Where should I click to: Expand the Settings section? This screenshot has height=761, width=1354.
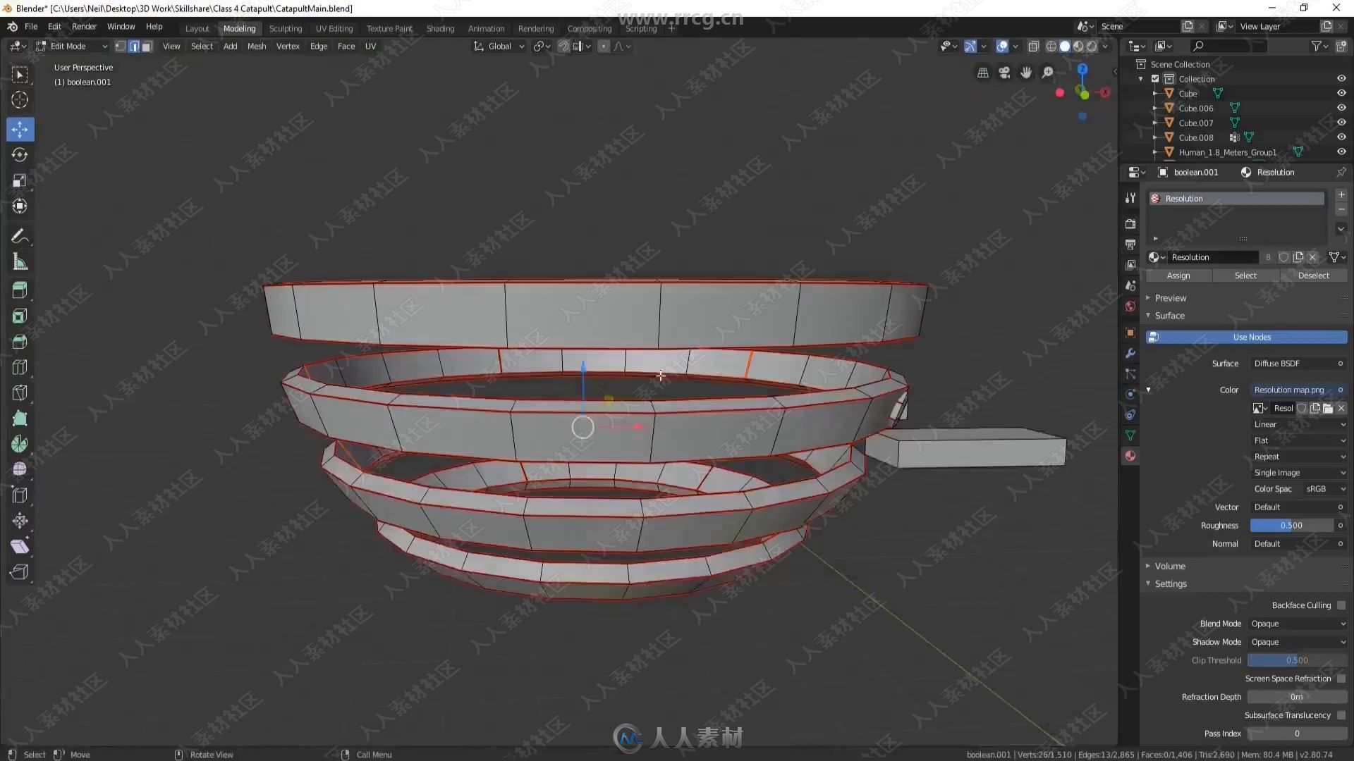pos(1170,583)
